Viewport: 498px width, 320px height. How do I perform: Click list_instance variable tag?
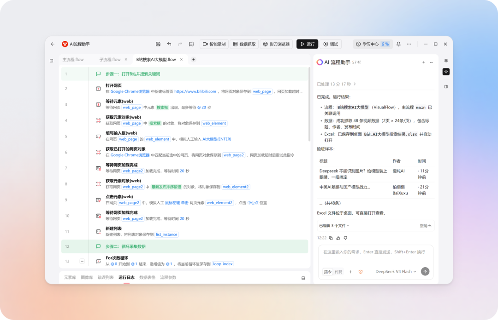point(166,234)
